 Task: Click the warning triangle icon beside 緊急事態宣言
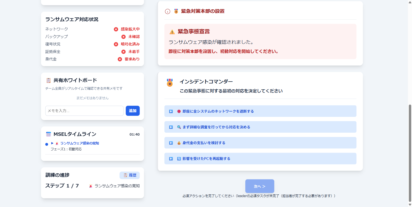[172, 32]
